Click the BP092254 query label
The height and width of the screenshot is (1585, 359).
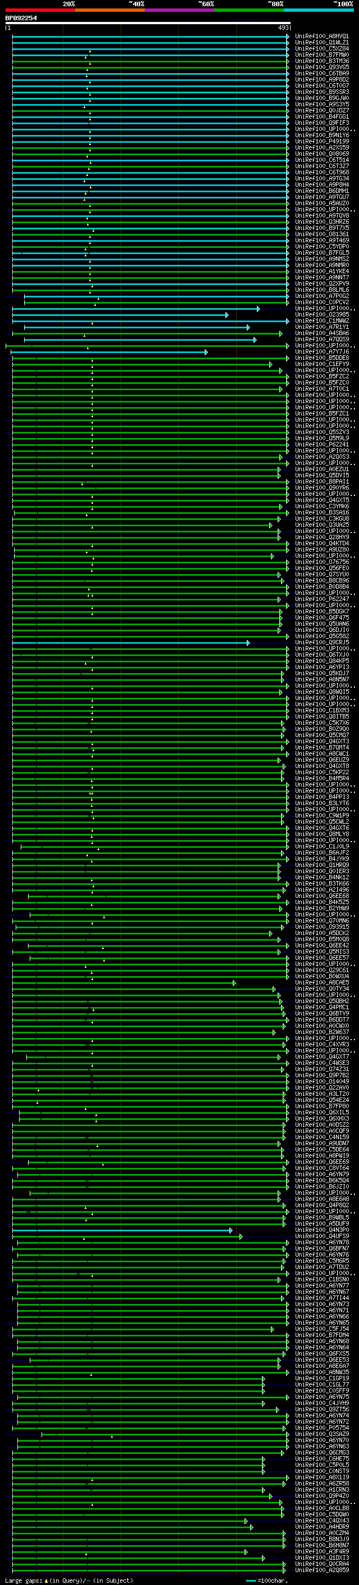tap(21, 19)
